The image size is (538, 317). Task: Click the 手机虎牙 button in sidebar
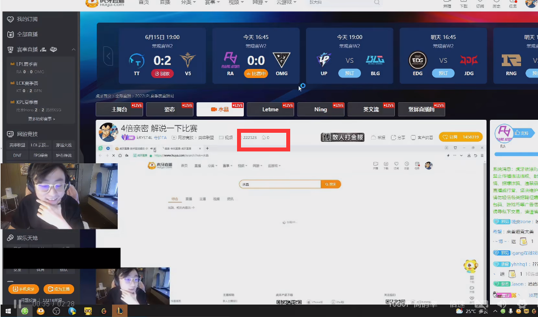(x=24, y=289)
